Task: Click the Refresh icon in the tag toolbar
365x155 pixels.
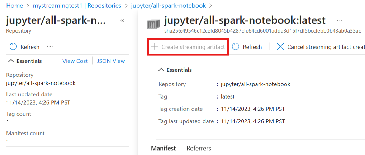Action: point(236,47)
